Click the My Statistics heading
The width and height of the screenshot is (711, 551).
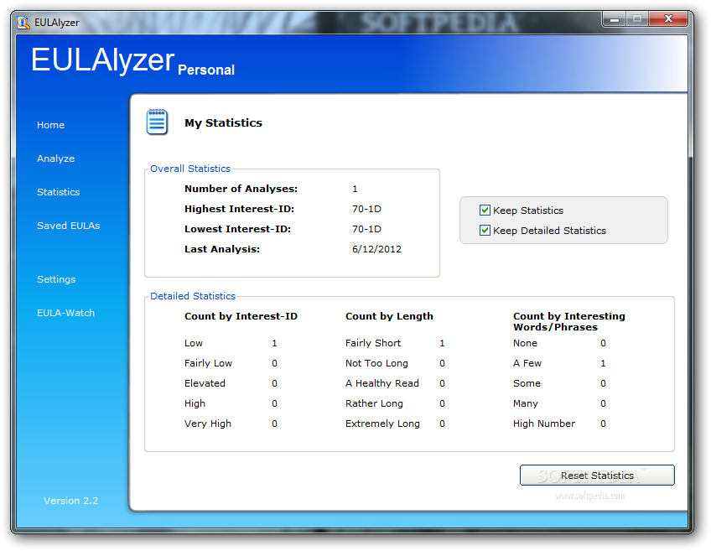click(x=224, y=123)
